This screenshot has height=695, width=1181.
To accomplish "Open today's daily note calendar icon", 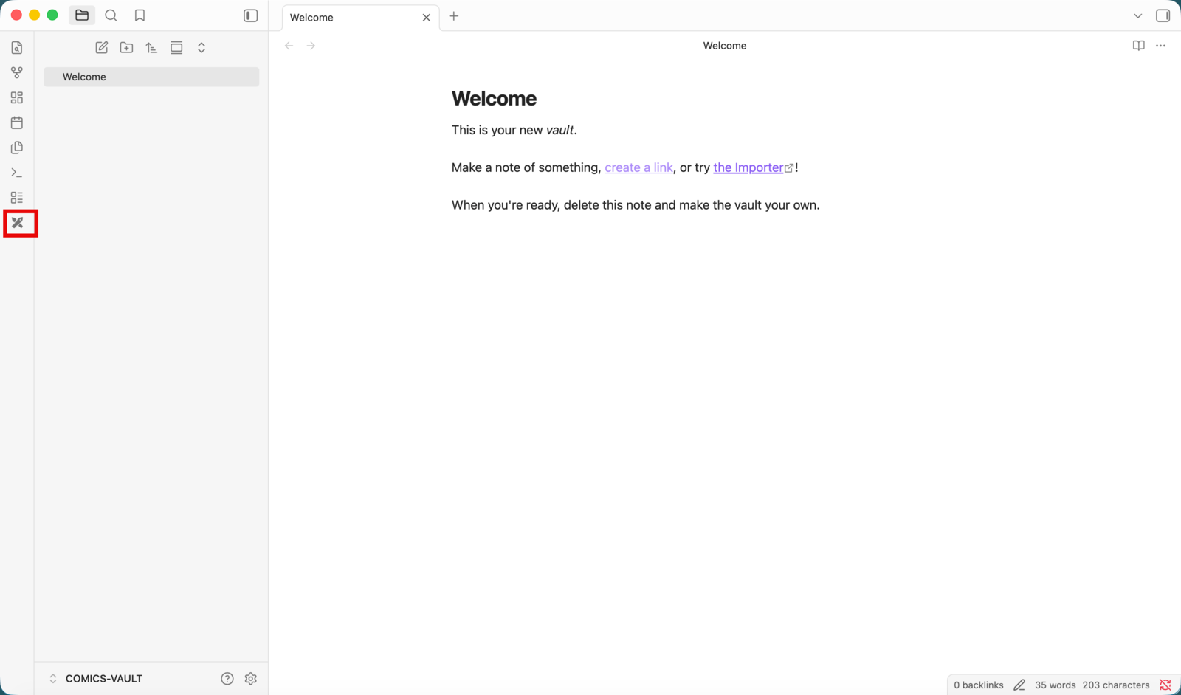I will pyautogui.click(x=17, y=122).
